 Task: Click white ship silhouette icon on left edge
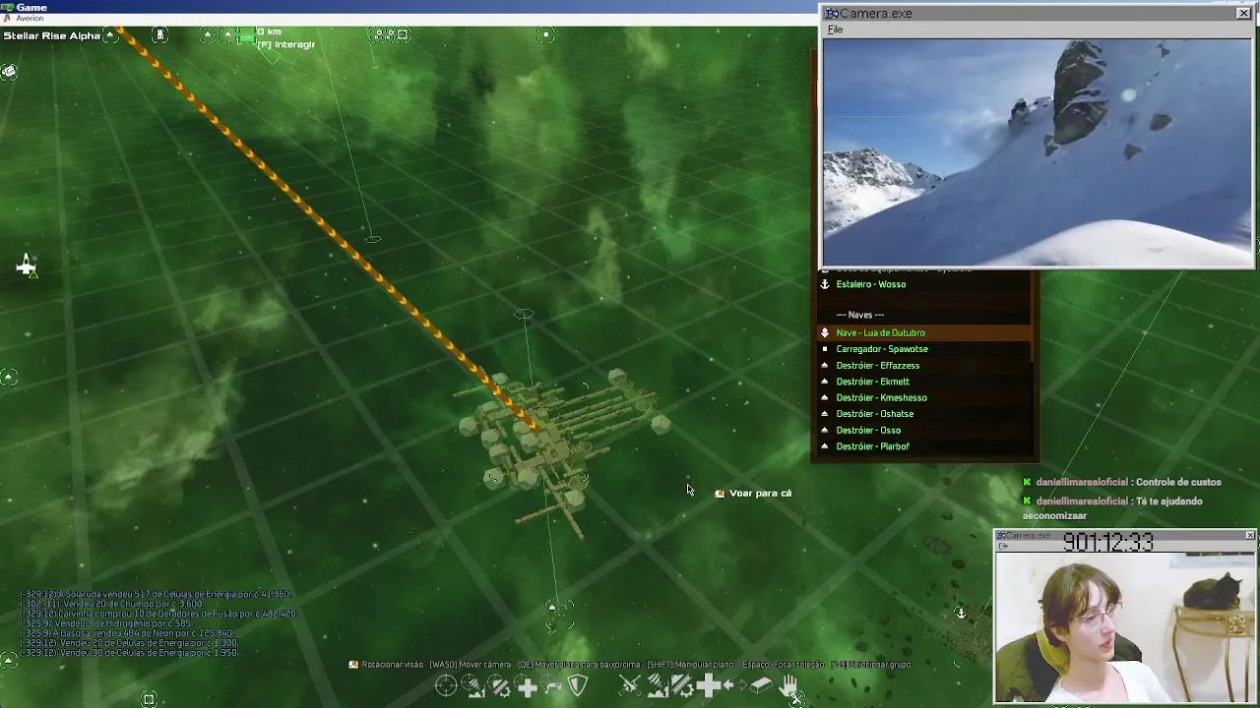pos(27,265)
